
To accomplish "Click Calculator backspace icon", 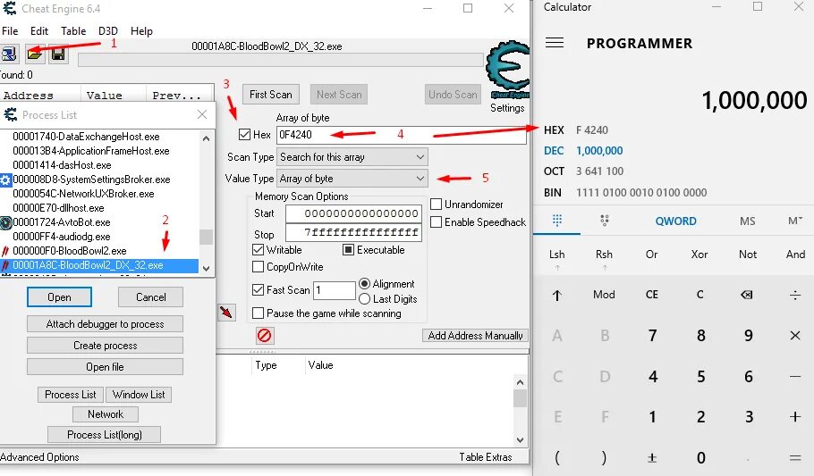I will [x=747, y=295].
